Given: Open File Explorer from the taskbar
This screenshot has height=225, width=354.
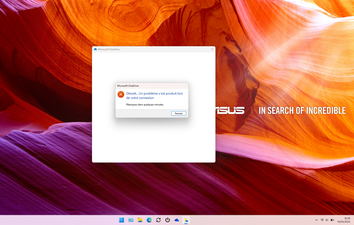Looking at the screenshot, I should coord(140,220).
